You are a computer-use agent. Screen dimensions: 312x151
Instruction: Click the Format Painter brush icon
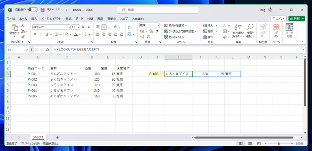23,36
